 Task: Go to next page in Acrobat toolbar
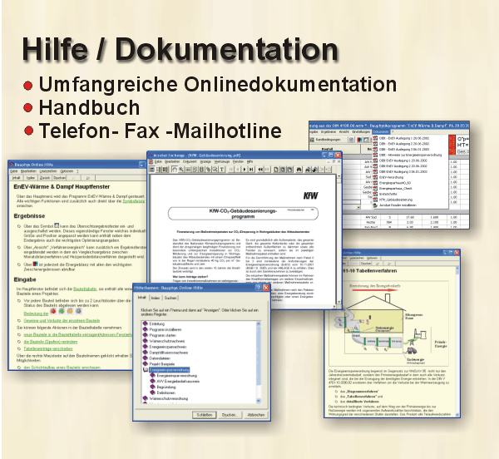[245, 170]
